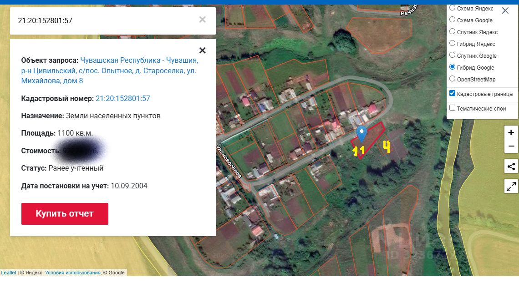Click the blue location pin marker
Screen dimensions: 519x283
pyautogui.click(x=361, y=134)
